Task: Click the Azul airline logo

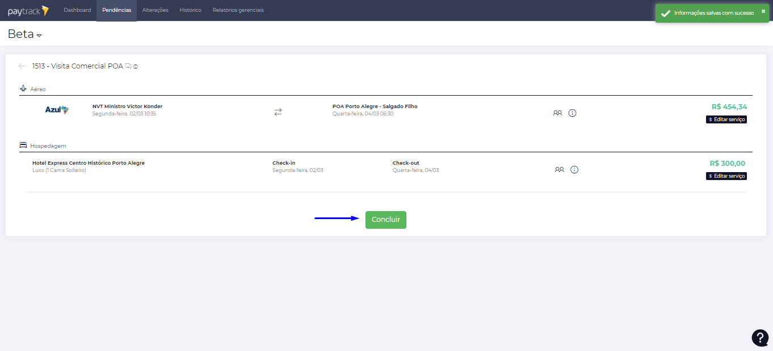Action: pyautogui.click(x=57, y=110)
